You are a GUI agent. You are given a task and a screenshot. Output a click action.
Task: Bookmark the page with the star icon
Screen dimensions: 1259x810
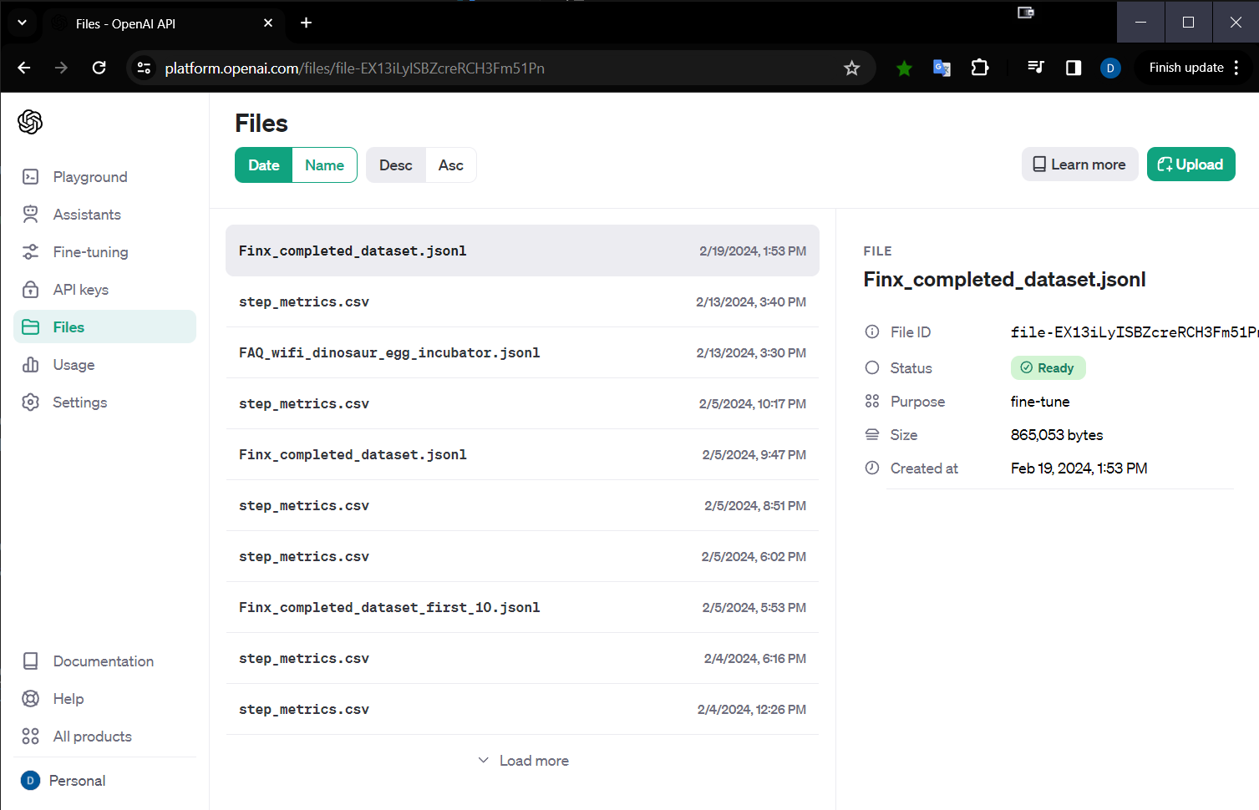click(x=851, y=68)
